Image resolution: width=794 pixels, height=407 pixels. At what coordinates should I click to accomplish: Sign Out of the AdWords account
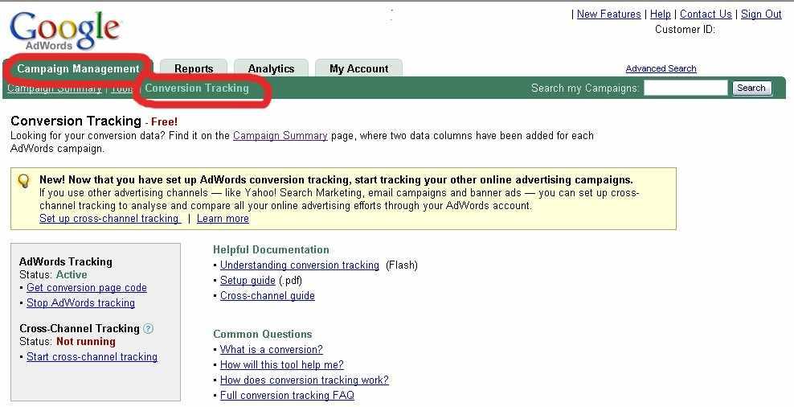(761, 14)
